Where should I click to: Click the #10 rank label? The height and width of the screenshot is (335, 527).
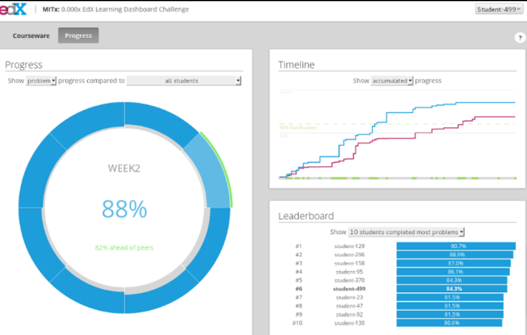click(x=297, y=323)
